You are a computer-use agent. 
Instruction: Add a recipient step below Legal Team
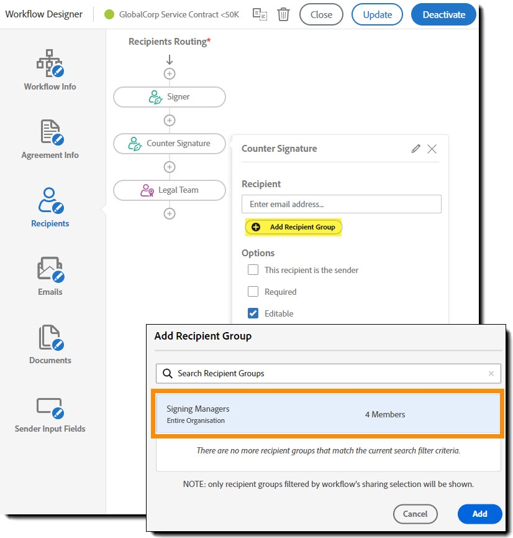[169, 213]
